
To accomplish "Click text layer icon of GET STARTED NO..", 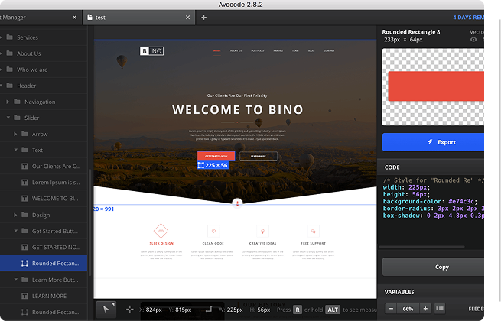I will point(24,247).
